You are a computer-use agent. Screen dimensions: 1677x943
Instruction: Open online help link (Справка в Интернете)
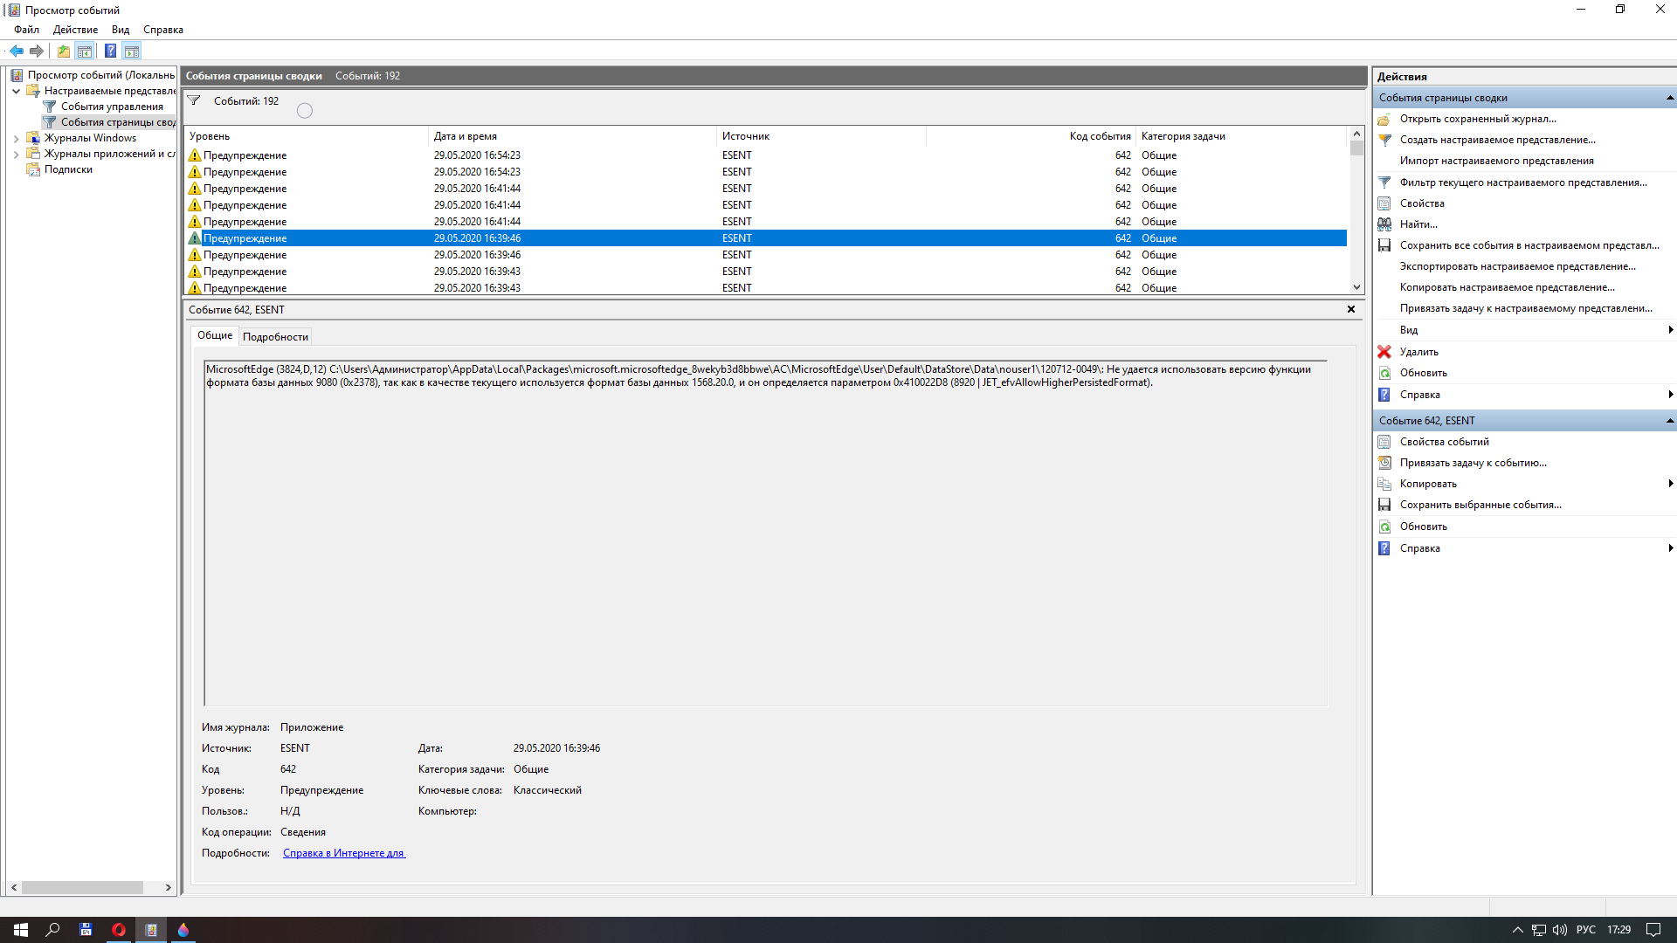point(344,853)
